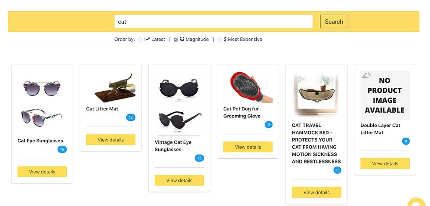View details for Cat Eye Sunglasses

pos(42,172)
